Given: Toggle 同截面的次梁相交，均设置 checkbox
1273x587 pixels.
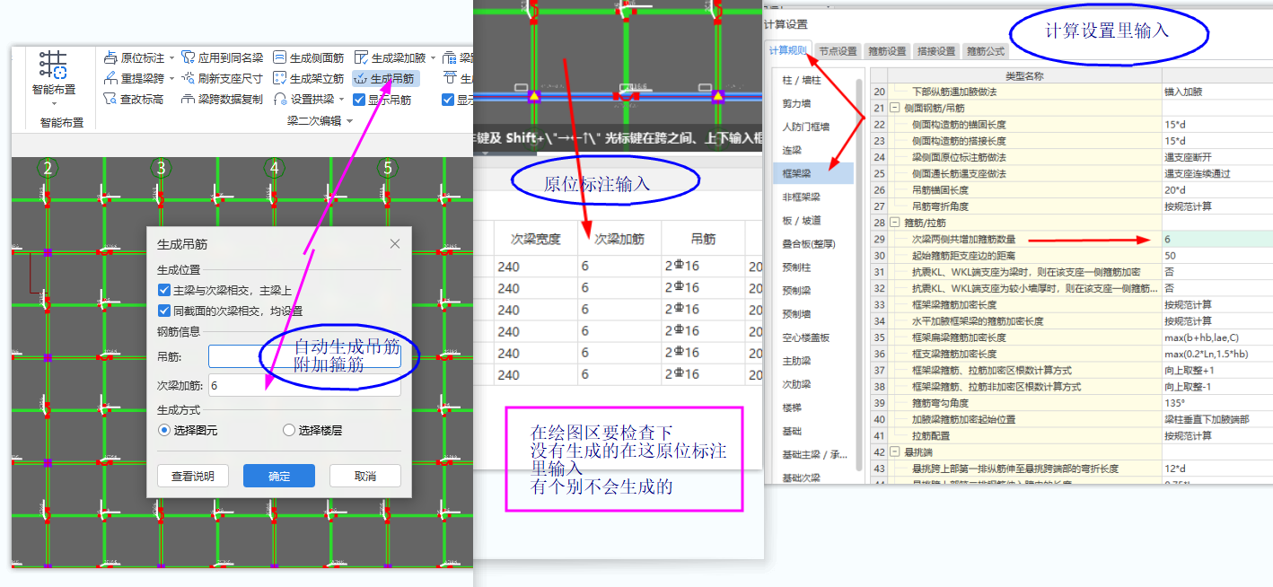Looking at the screenshot, I should (x=163, y=311).
